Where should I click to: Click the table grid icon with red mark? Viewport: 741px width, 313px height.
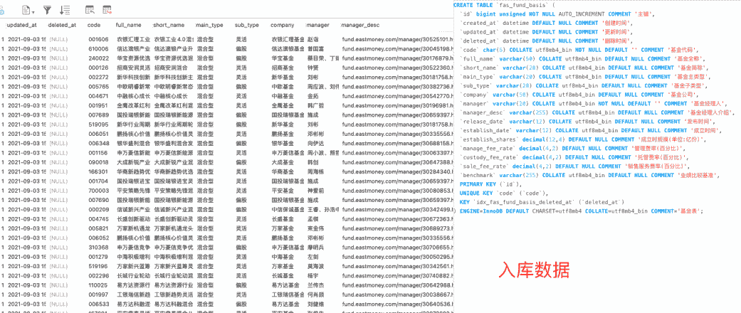[x=109, y=10]
